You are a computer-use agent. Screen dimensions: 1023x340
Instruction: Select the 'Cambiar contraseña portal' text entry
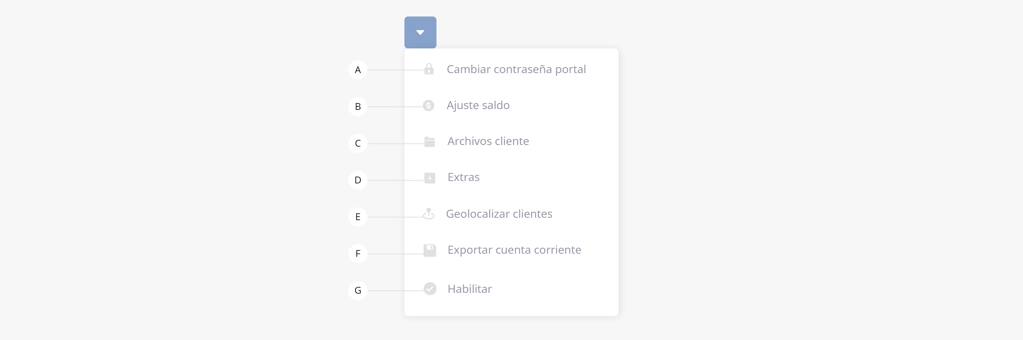(516, 70)
